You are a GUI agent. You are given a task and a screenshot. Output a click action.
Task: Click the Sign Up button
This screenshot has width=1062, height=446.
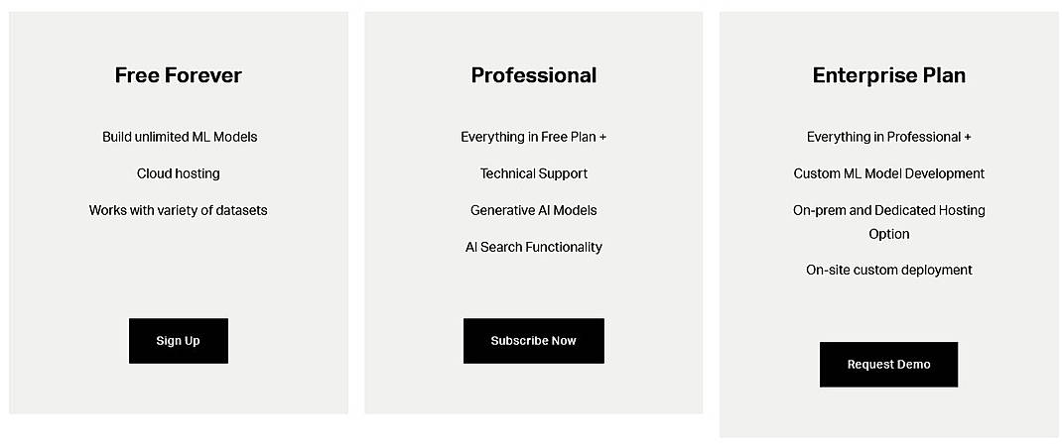tap(178, 340)
